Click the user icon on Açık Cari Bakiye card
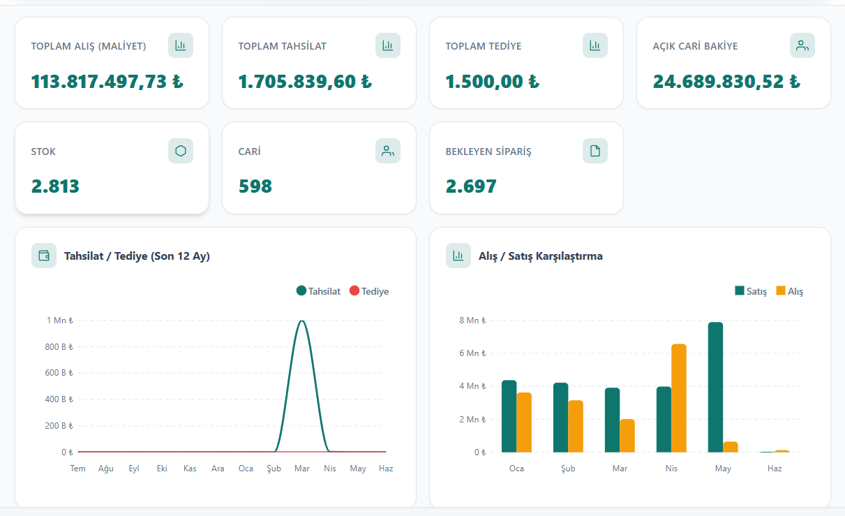The image size is (845, 516). (802, 45)
